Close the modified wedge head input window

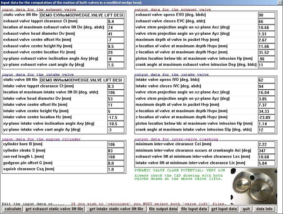click(280, 2)
